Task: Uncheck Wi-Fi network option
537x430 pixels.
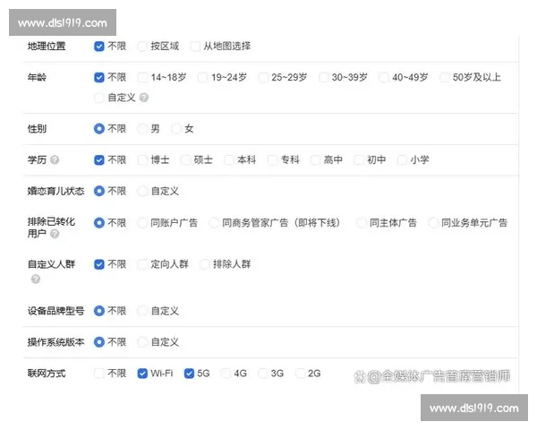Action: click(142, 374)
